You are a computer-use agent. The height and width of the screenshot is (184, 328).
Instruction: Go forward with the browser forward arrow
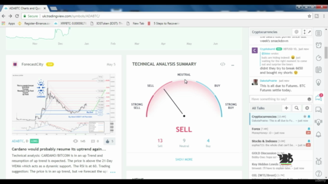(x=10, y=16)
